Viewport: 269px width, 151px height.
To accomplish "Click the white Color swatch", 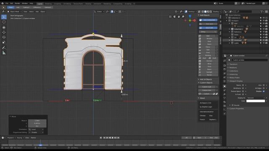I will (256, 101).
